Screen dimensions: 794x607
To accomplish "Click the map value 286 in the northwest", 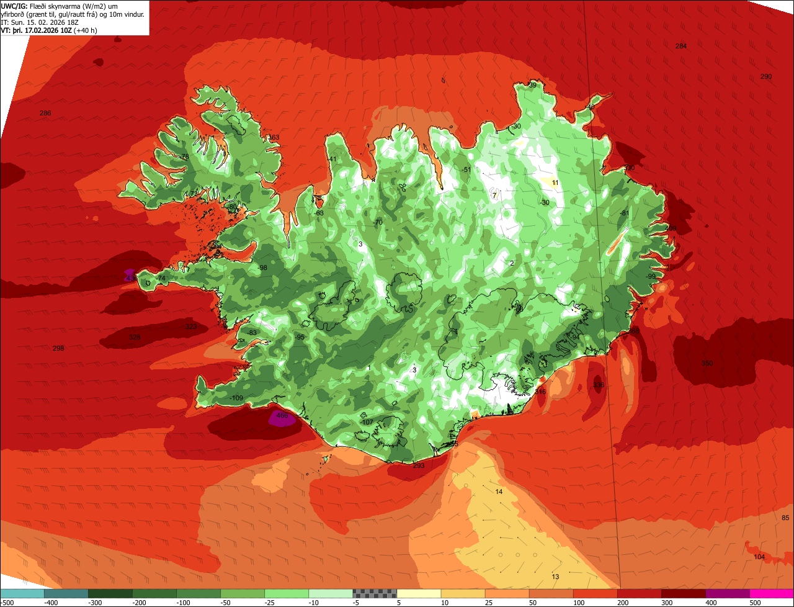I will [x=45, y=113].
